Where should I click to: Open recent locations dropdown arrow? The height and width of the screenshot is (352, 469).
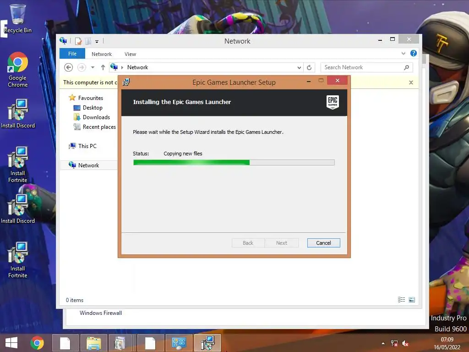[x=93, y=67]
